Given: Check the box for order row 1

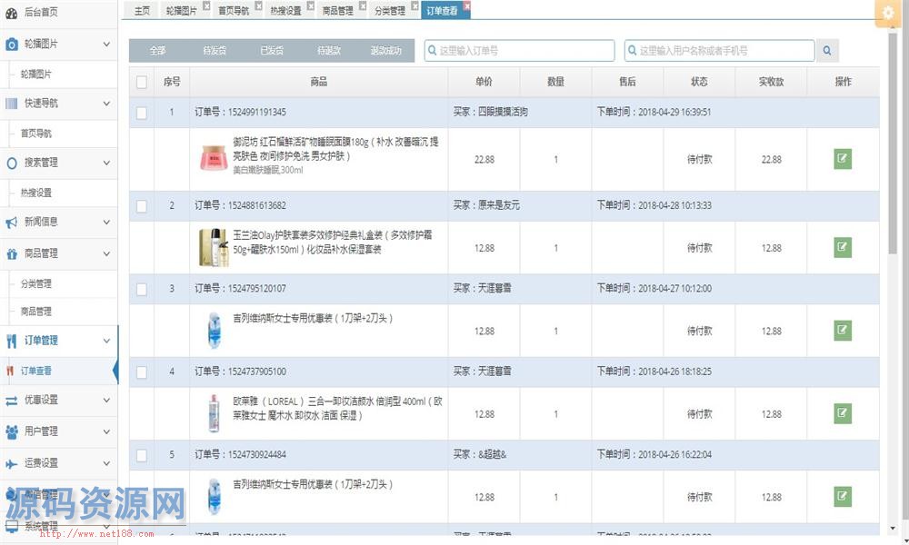Looking at the screenshot, I should (x=142, y=113).
